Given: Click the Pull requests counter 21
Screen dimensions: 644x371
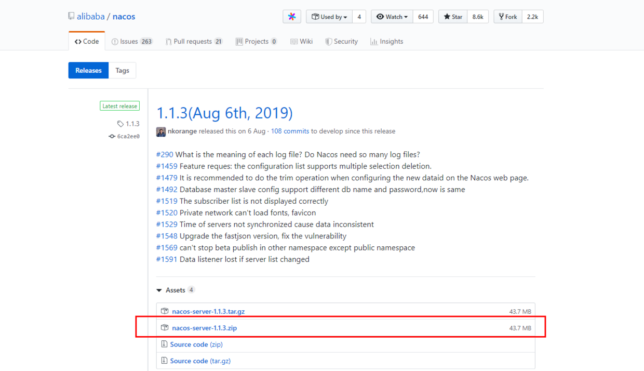Looking at the screenshot, I should (218, 42).
